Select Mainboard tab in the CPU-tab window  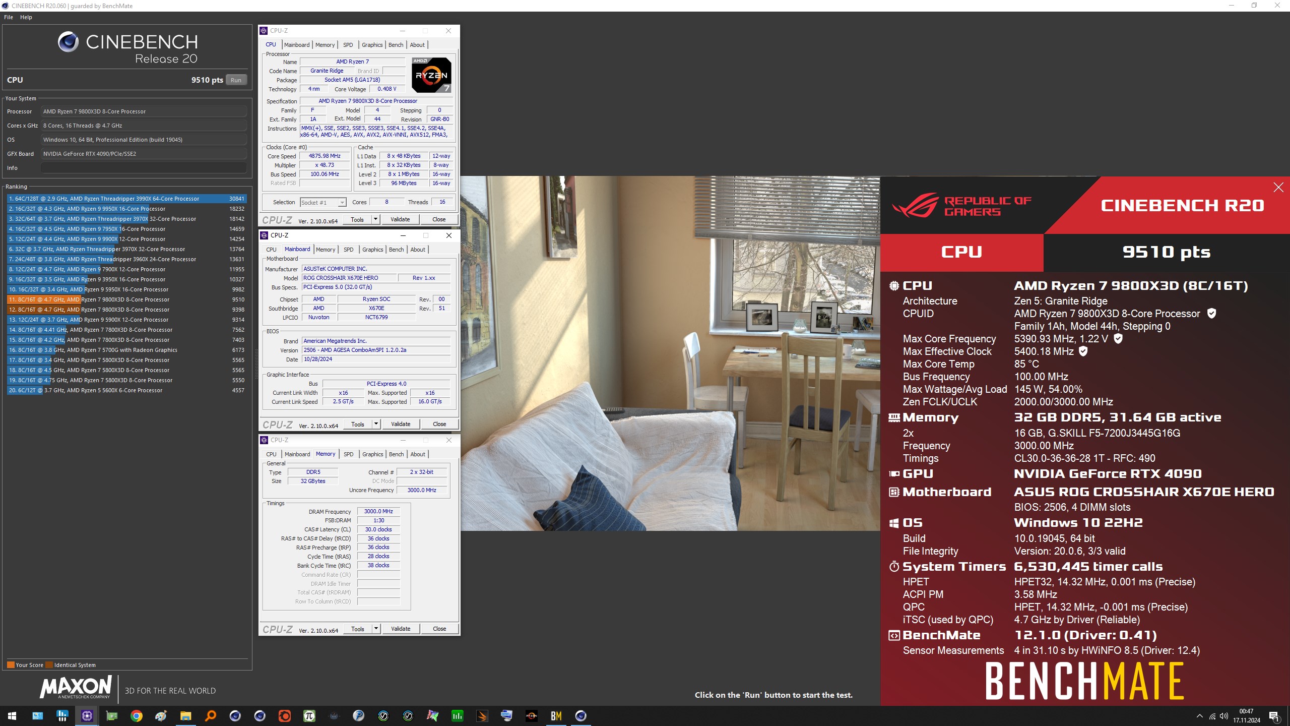(x=297, y=45)
